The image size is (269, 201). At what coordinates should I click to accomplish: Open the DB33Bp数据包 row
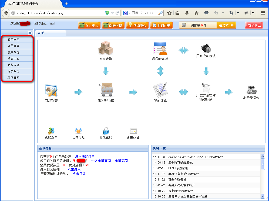[x=206, y=168]
